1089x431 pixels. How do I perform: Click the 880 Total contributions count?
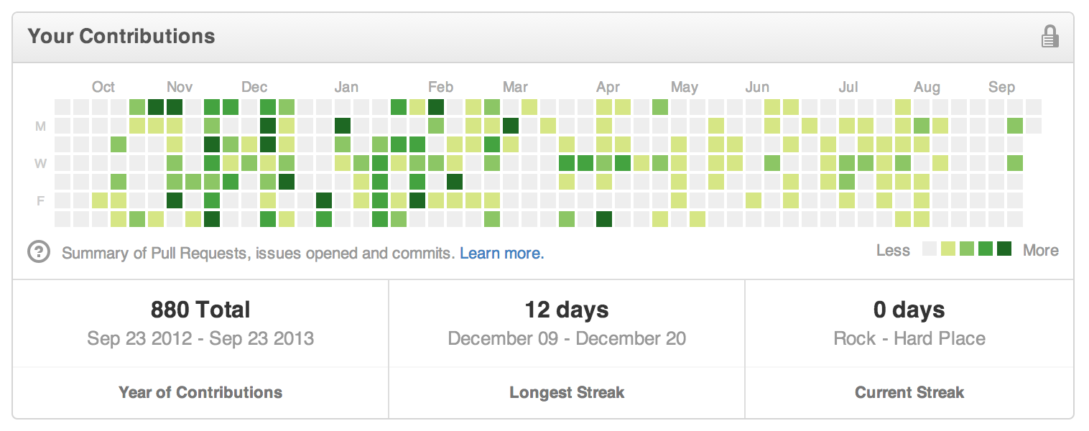[x=200, y=310]
